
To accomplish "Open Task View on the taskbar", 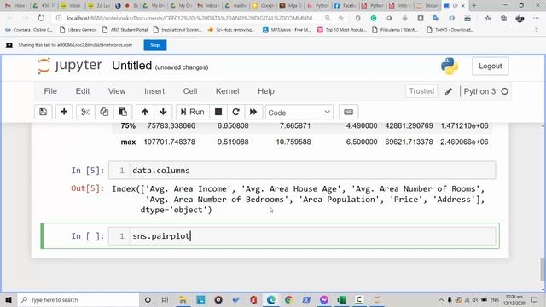I will pos(165,299).
